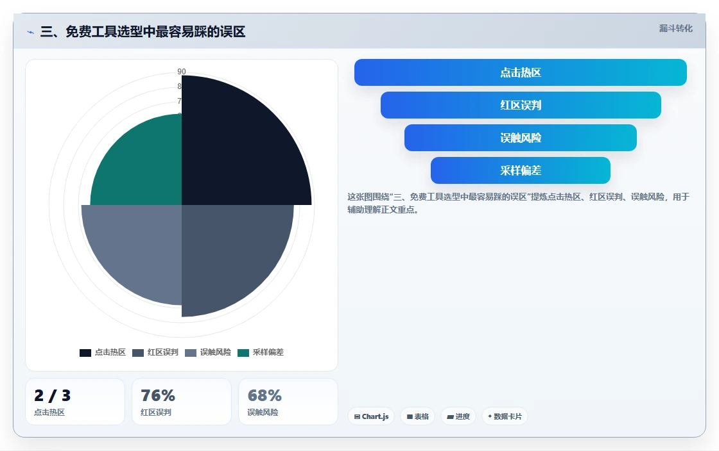The image size is (719, 451).
Task: Click the teal green polar chart segment
Action: click(x=142, y=167)
